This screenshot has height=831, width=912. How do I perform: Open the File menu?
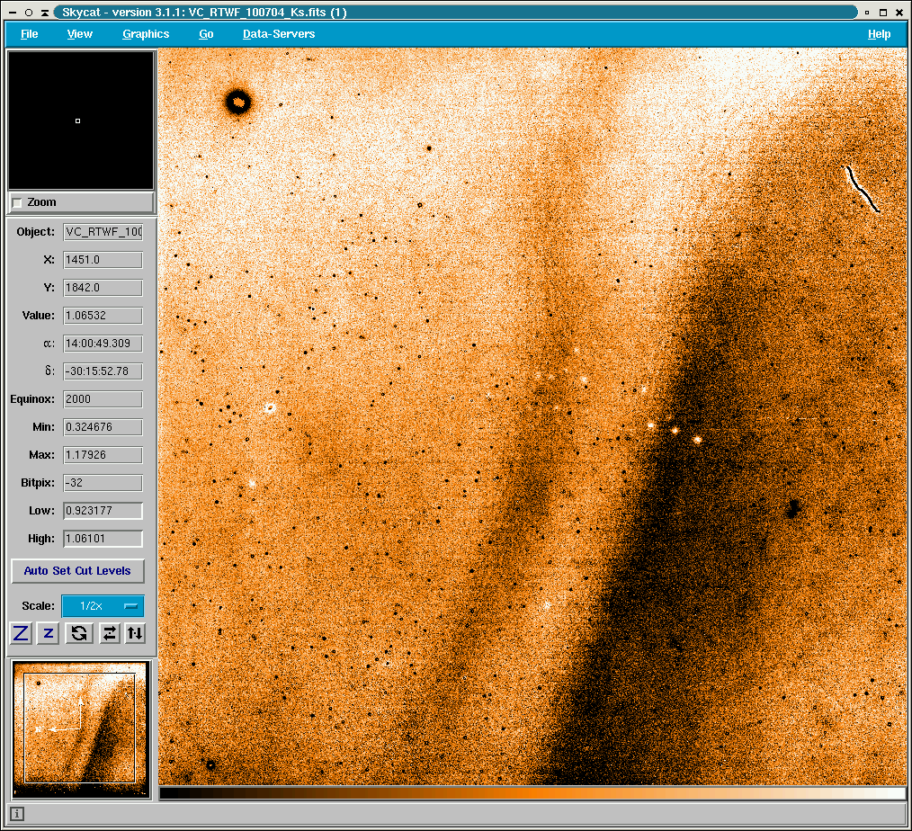click(x=29, y=34)
